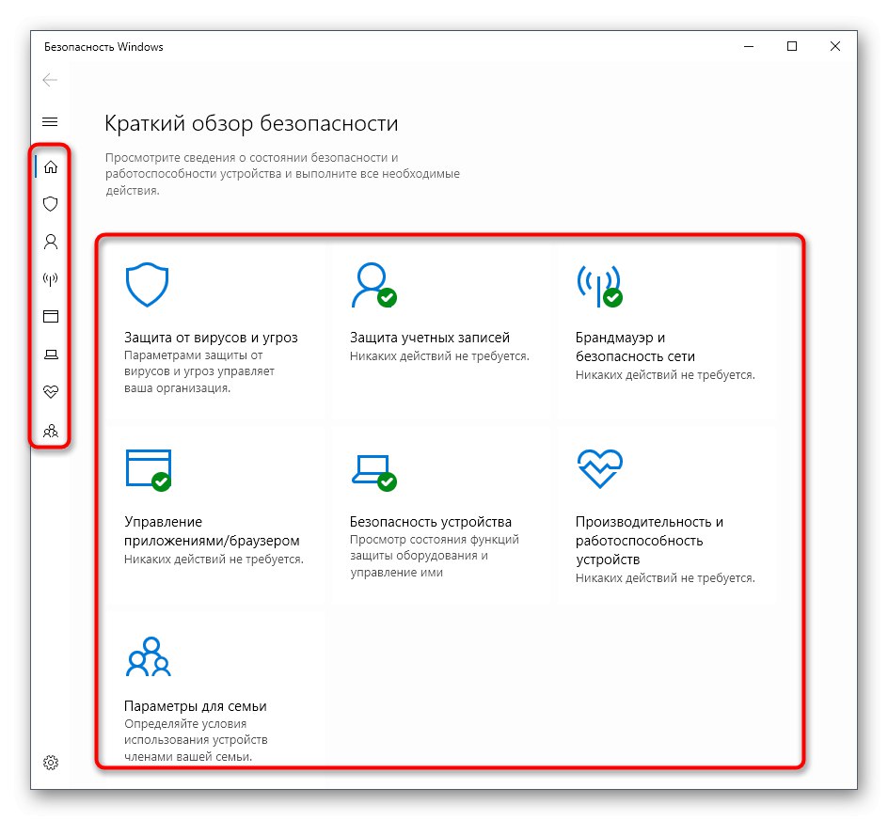Open 'Параметры для семьи' title
This screenshot has height=820, width=888.
pos(196,706)
